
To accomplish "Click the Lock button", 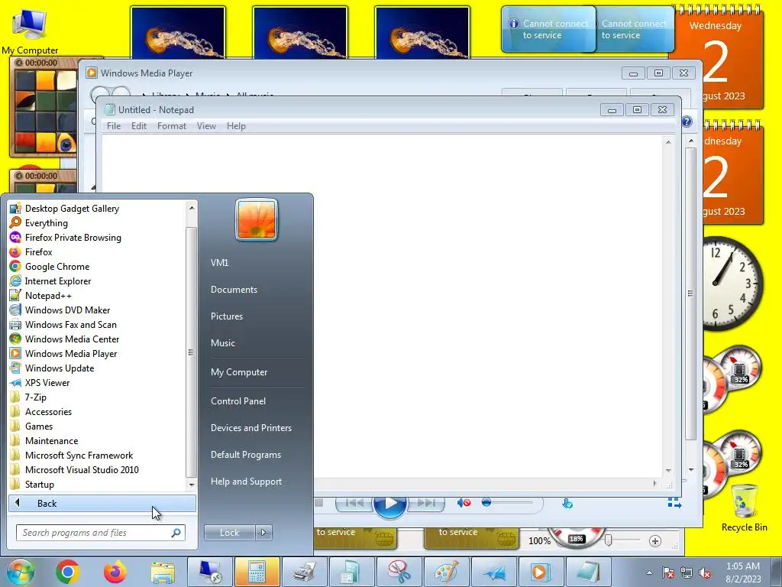I will pyautogui.click(x=229, y=533).
